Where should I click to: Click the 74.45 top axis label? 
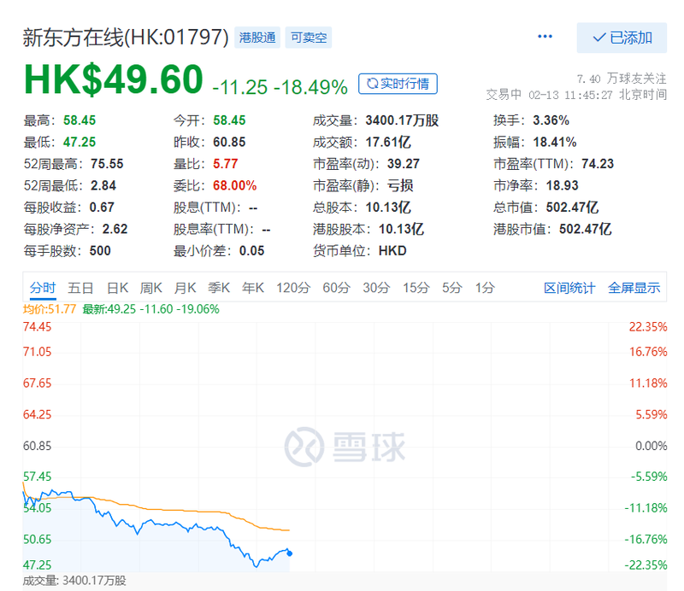(37, 327)
